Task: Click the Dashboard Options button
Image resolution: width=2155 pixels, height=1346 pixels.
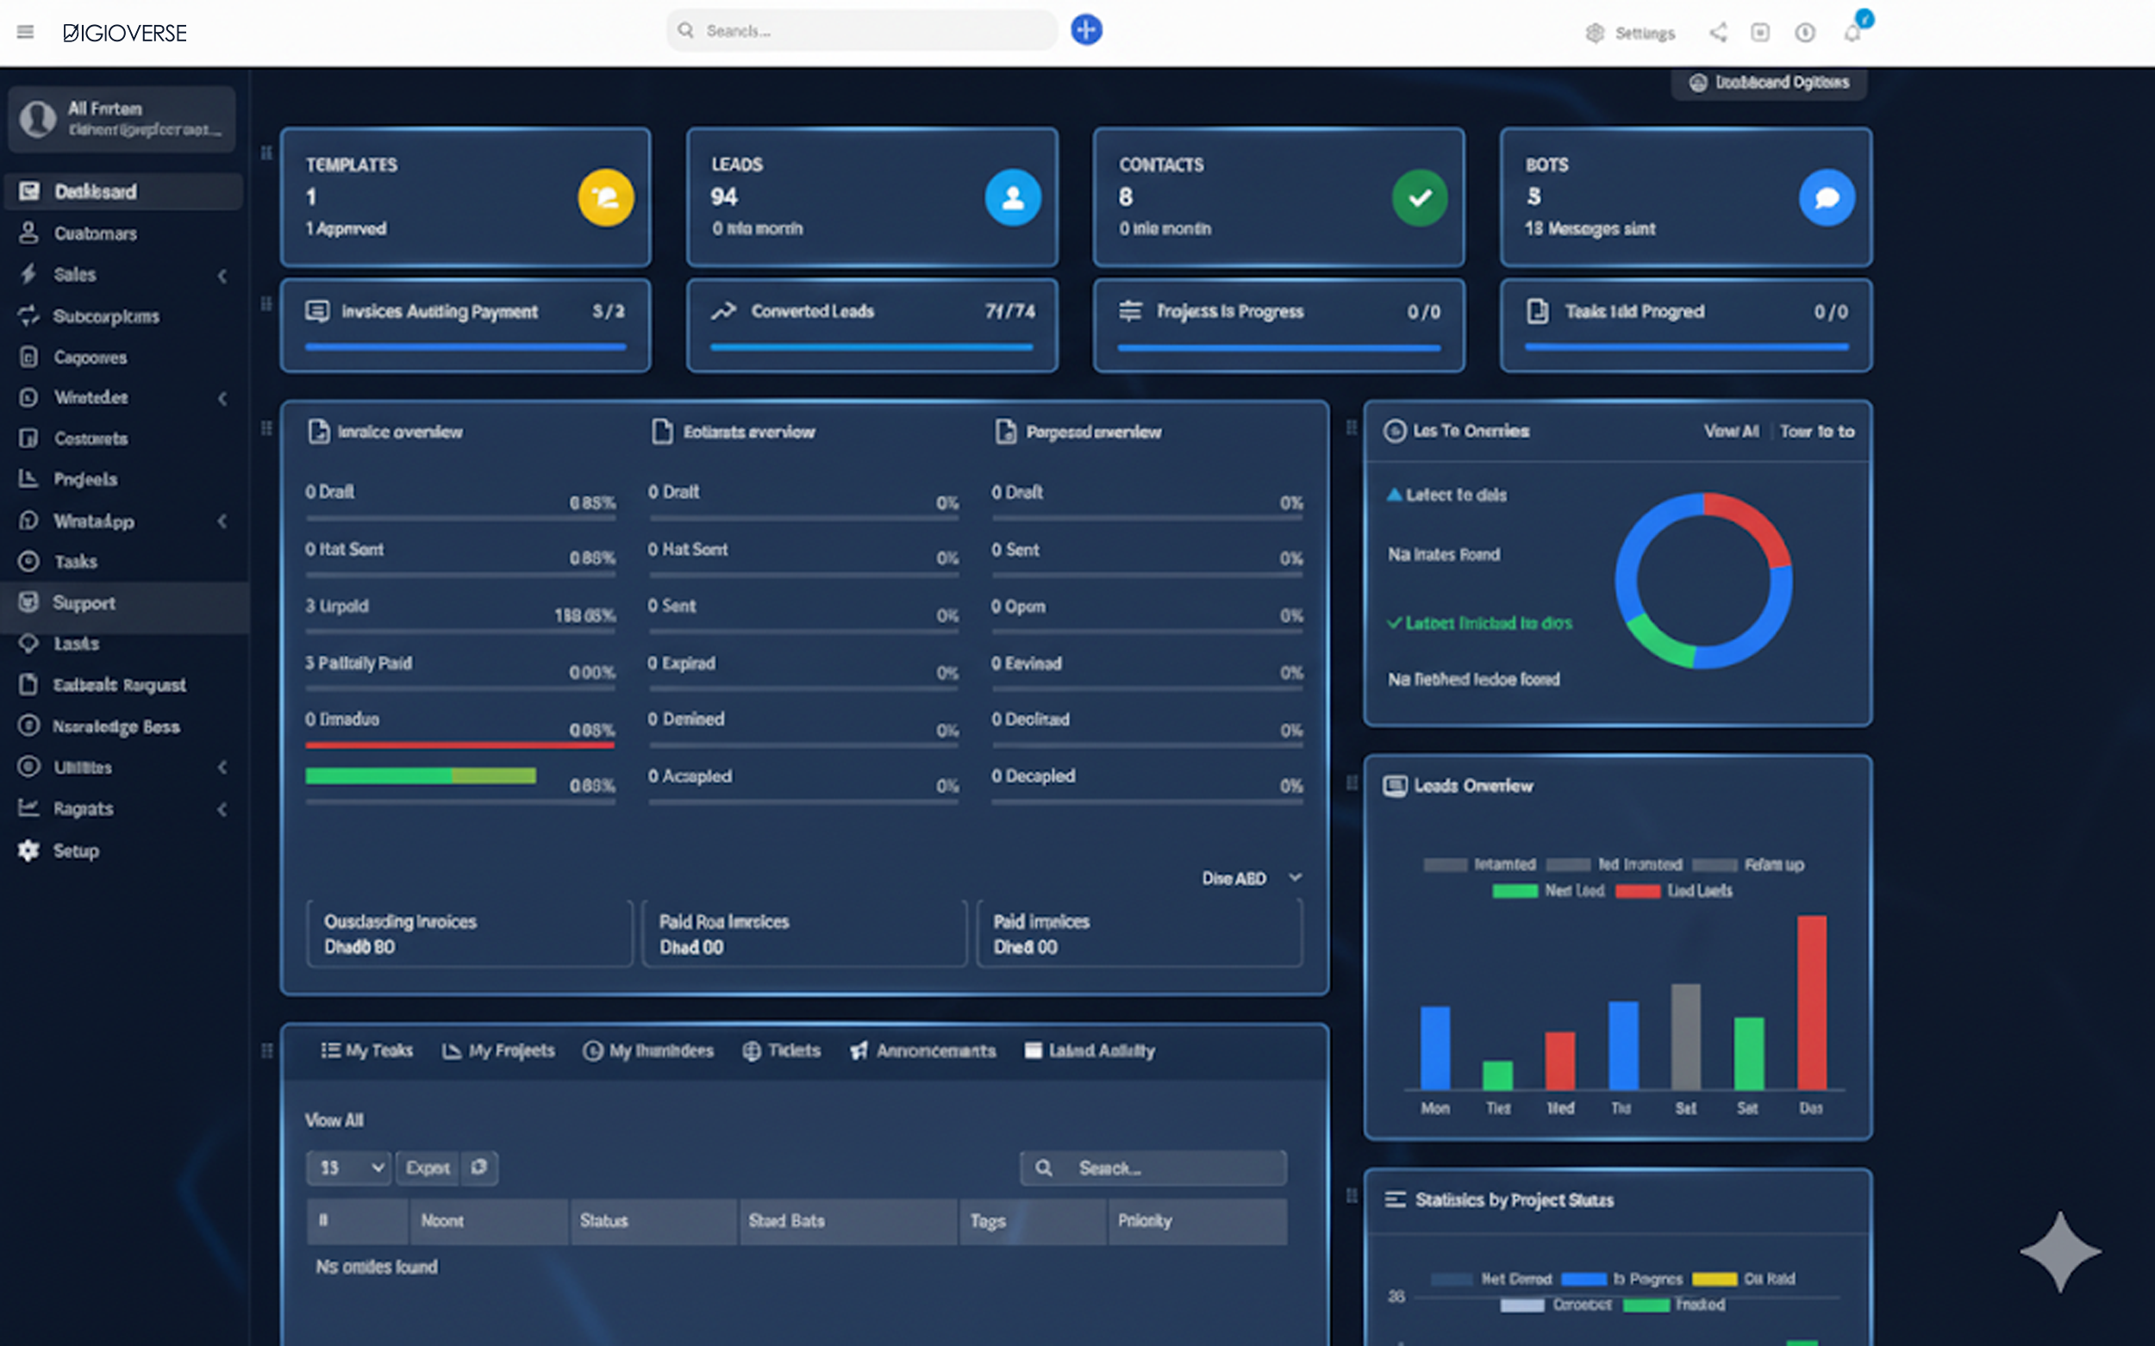Action: 1770,83
